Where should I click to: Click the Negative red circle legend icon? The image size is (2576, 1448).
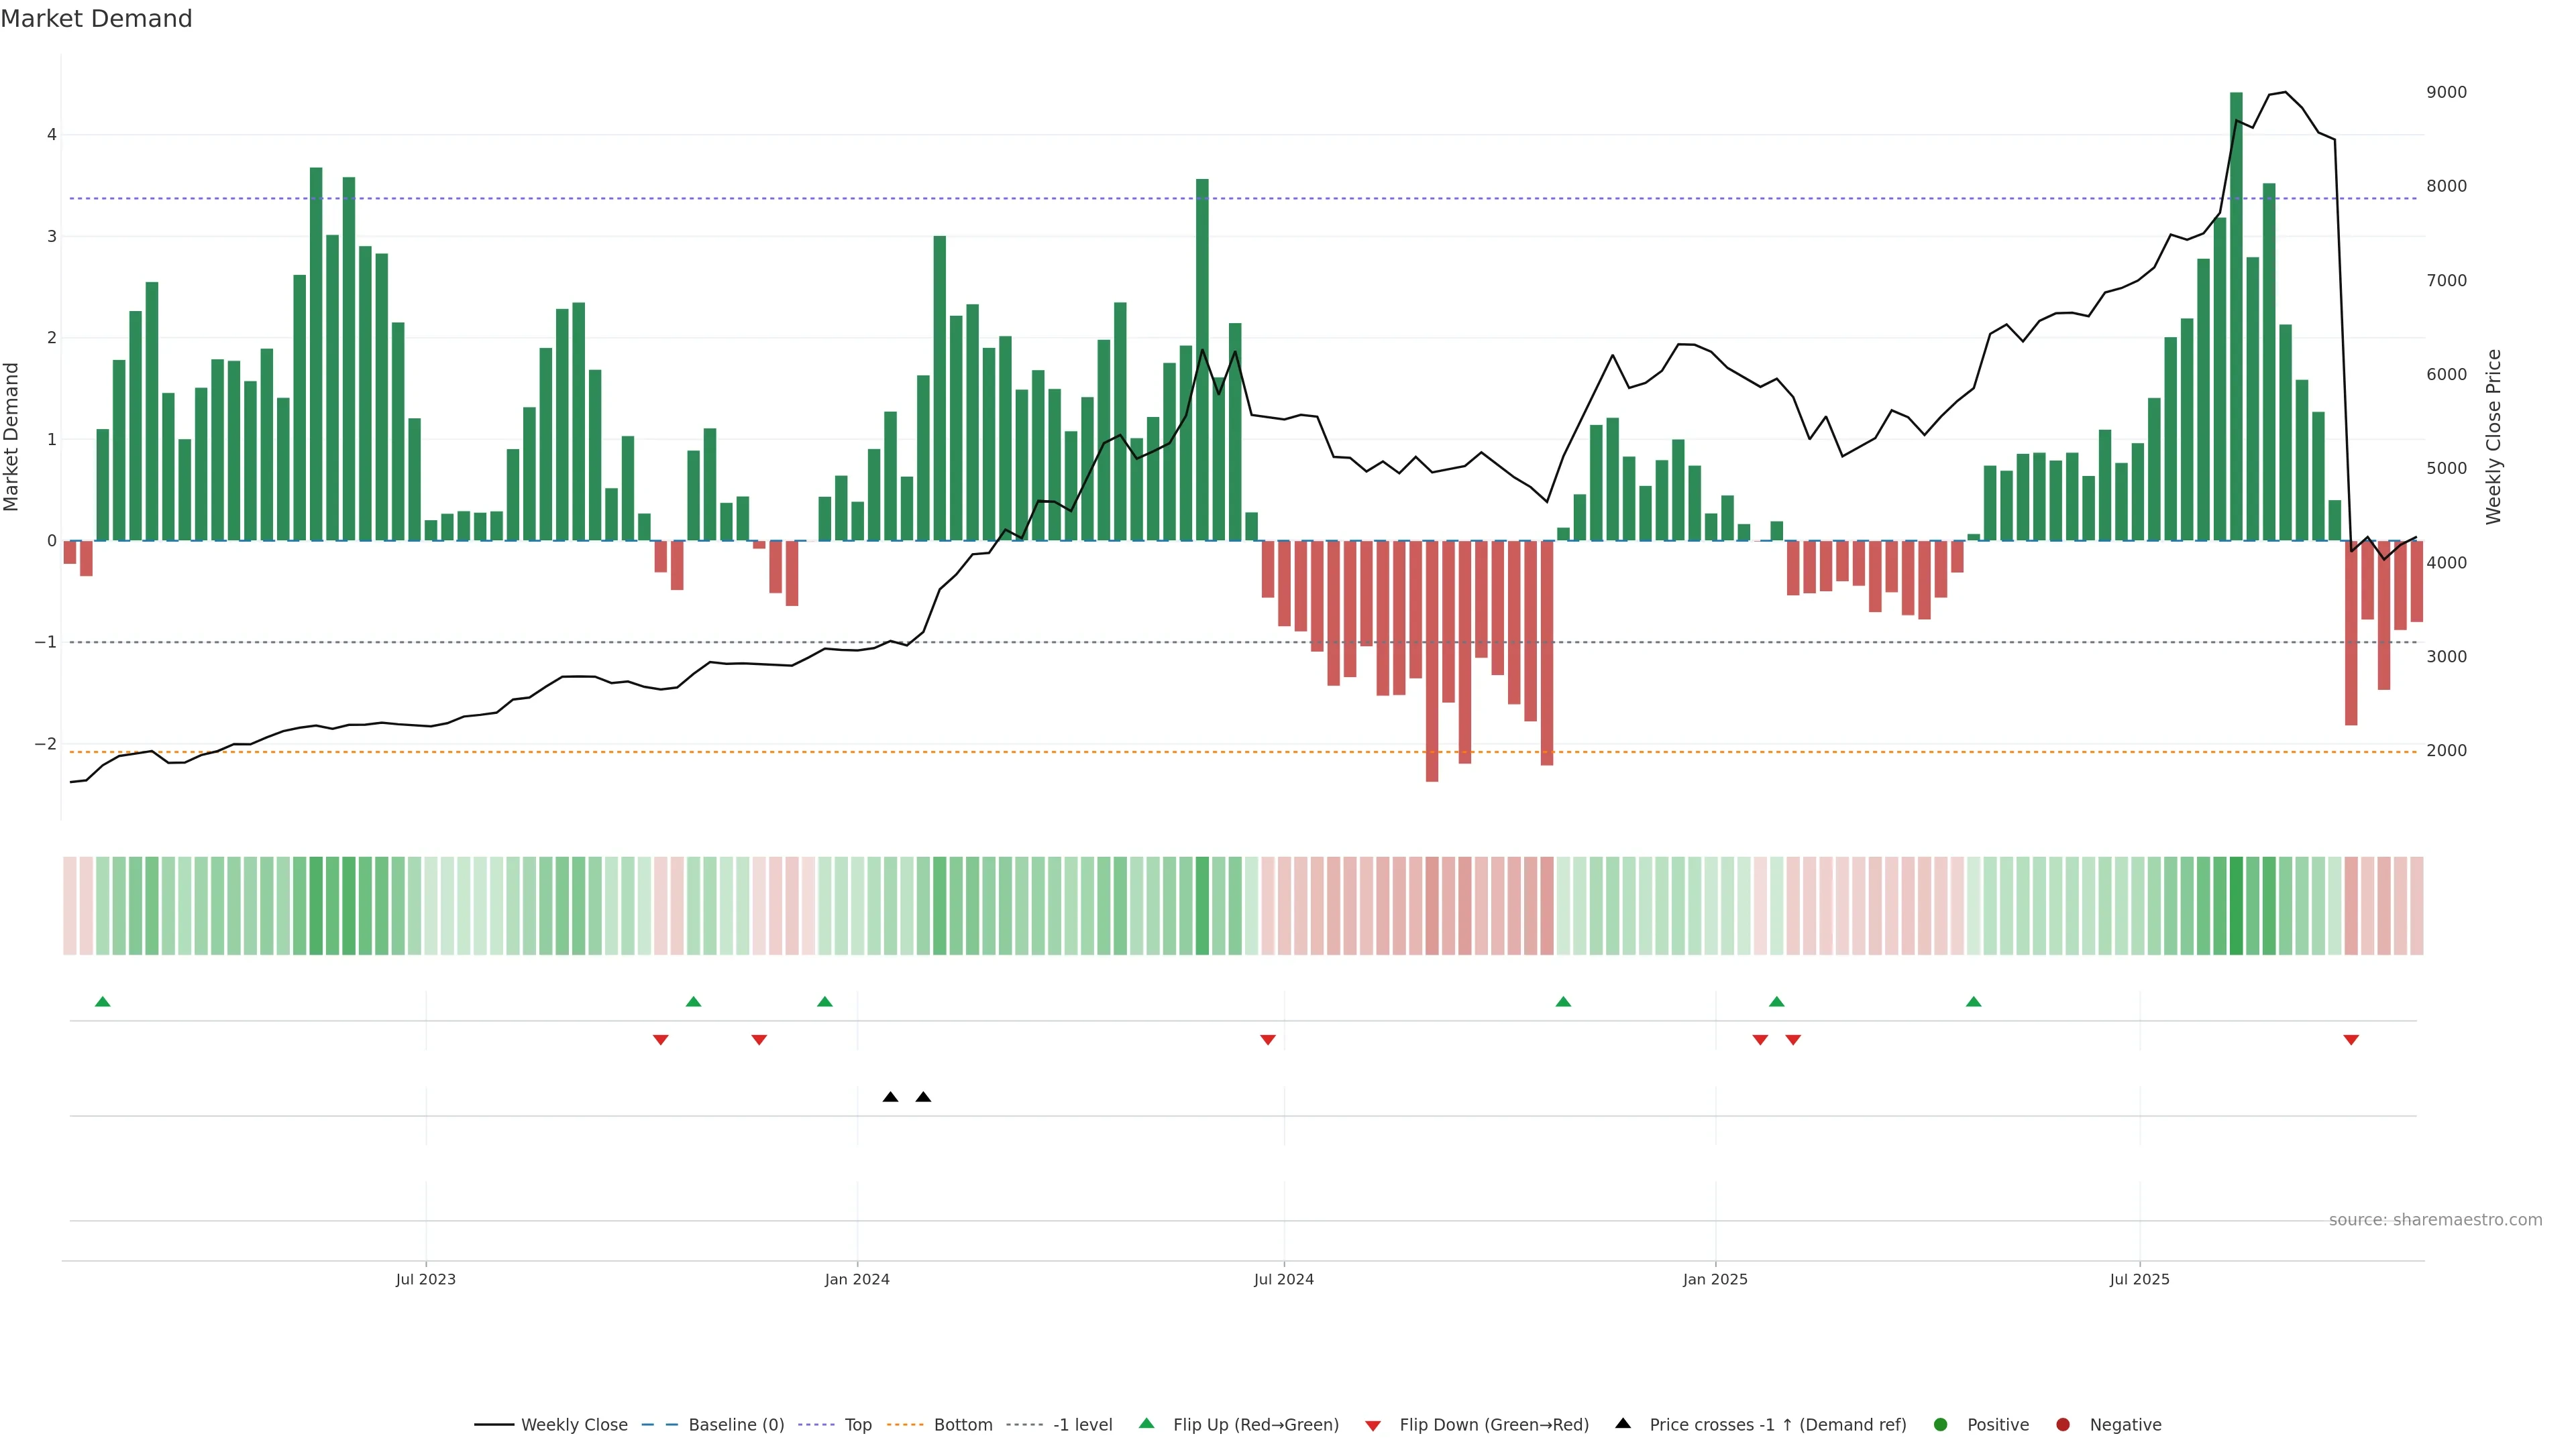click(x=2063, y=1425)
